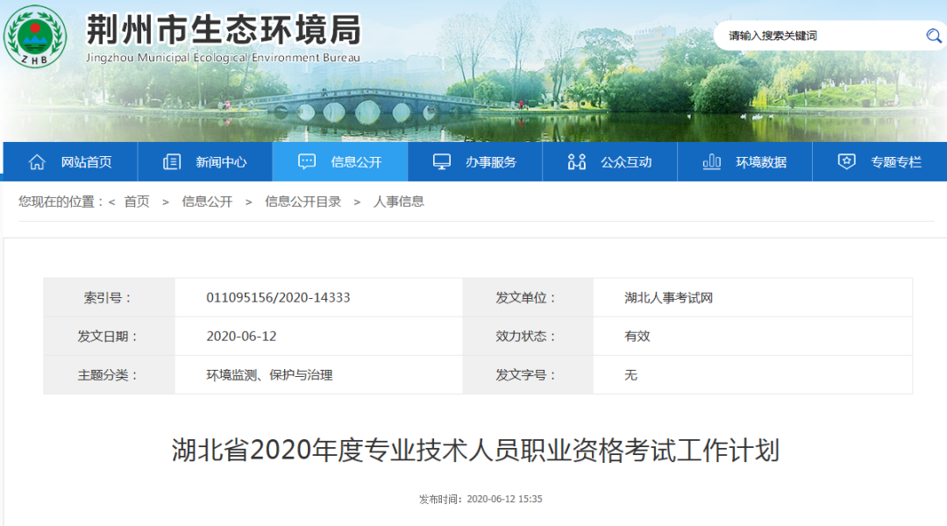Select the 办事服务 navigation tab
947x526 pixels.
click(x=491, y=162)
